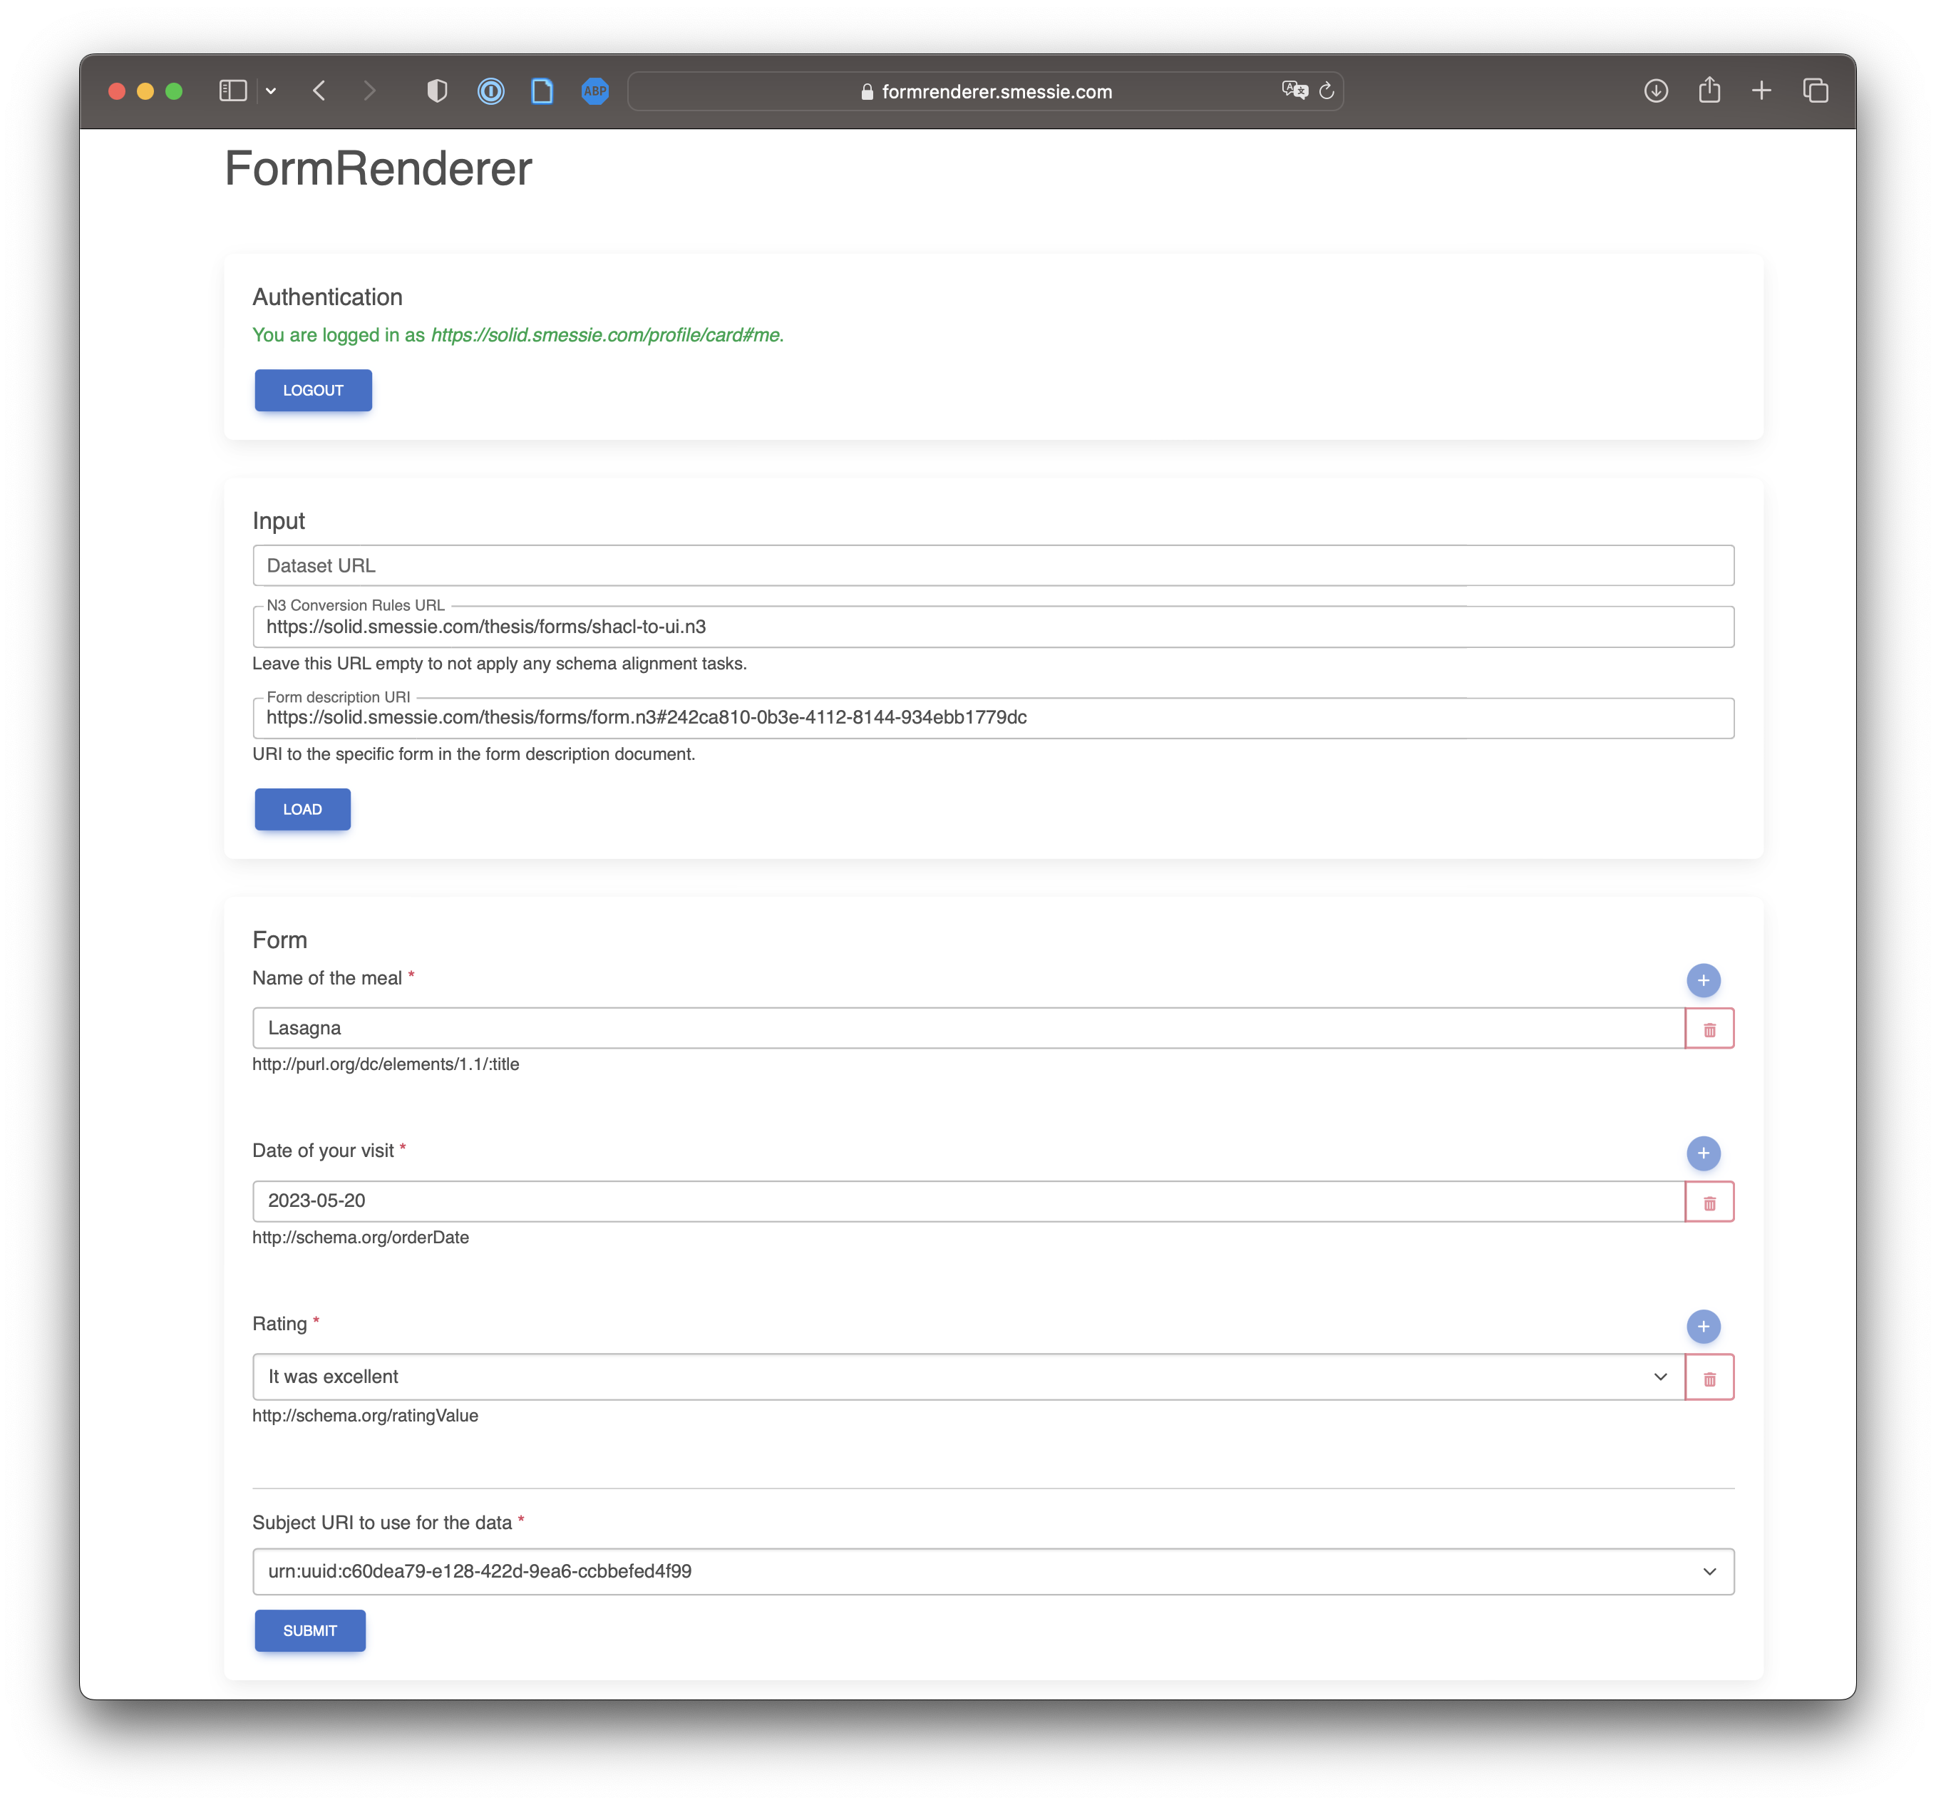Open the browser share menu
The height and width of the screenshot is (1805, 1936).
click(x=1709, y=91)
